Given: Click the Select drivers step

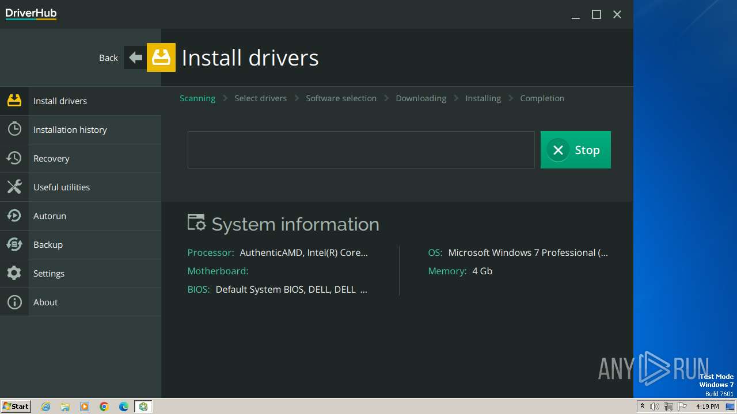Looking at the screenshot, I should coord(260,98).
